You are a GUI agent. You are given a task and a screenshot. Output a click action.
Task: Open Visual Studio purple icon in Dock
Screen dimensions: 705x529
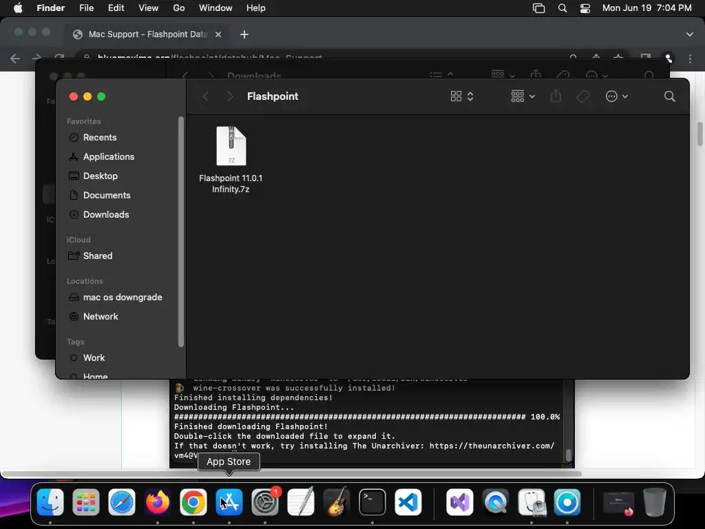pyautogui.click(x=459, y=502)
